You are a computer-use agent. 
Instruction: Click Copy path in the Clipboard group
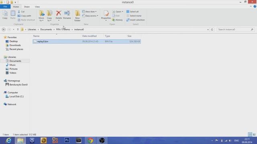click(x=24, y=16)
